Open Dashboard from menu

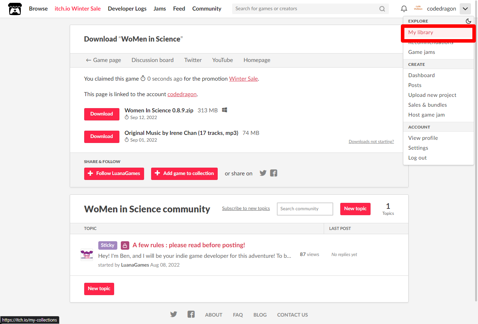coord(438,75)
